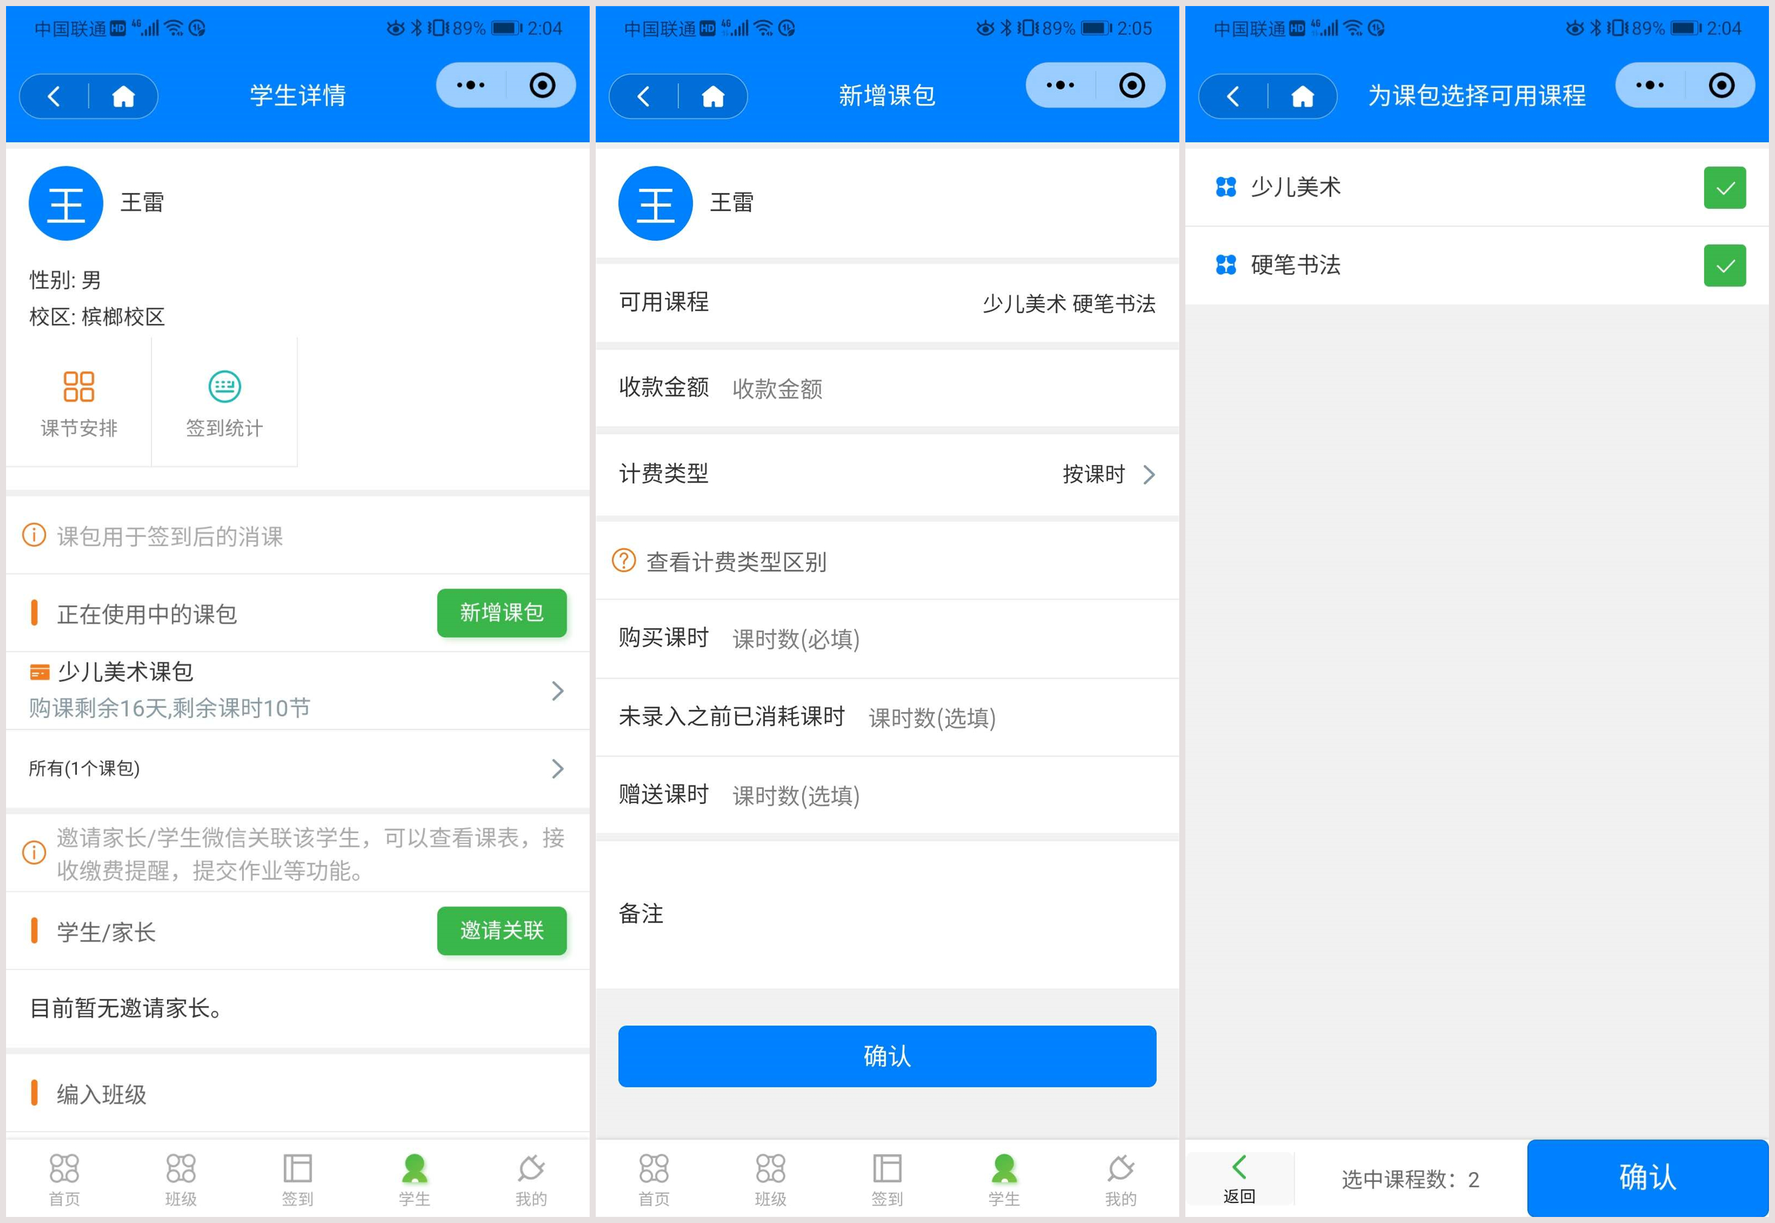
Task: Tap blue 确认 button on 新增课包 form
Action: (887, 1056)
